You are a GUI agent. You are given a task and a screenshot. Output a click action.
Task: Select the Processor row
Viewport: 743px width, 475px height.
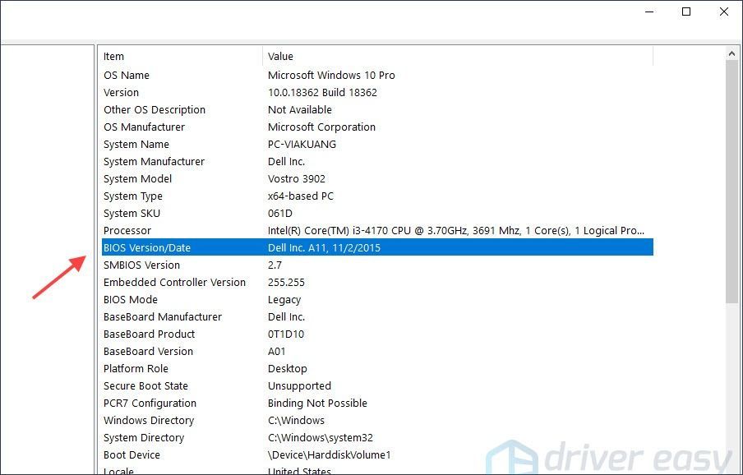coord(377,231)
